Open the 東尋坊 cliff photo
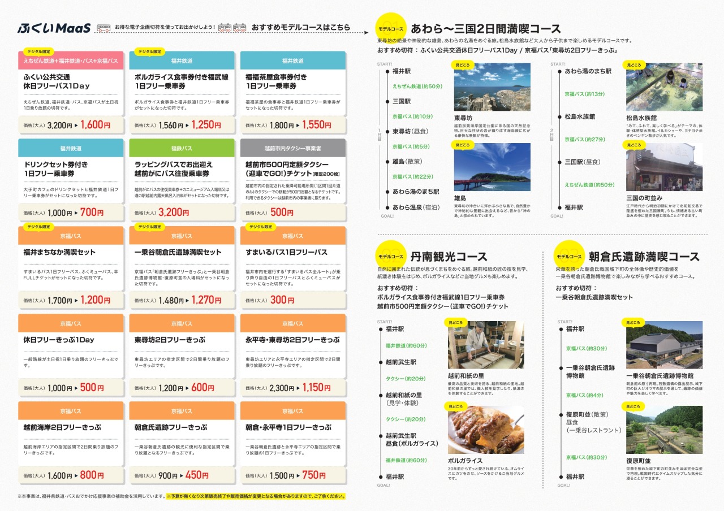The image size is (724, 511). [492, 87]
